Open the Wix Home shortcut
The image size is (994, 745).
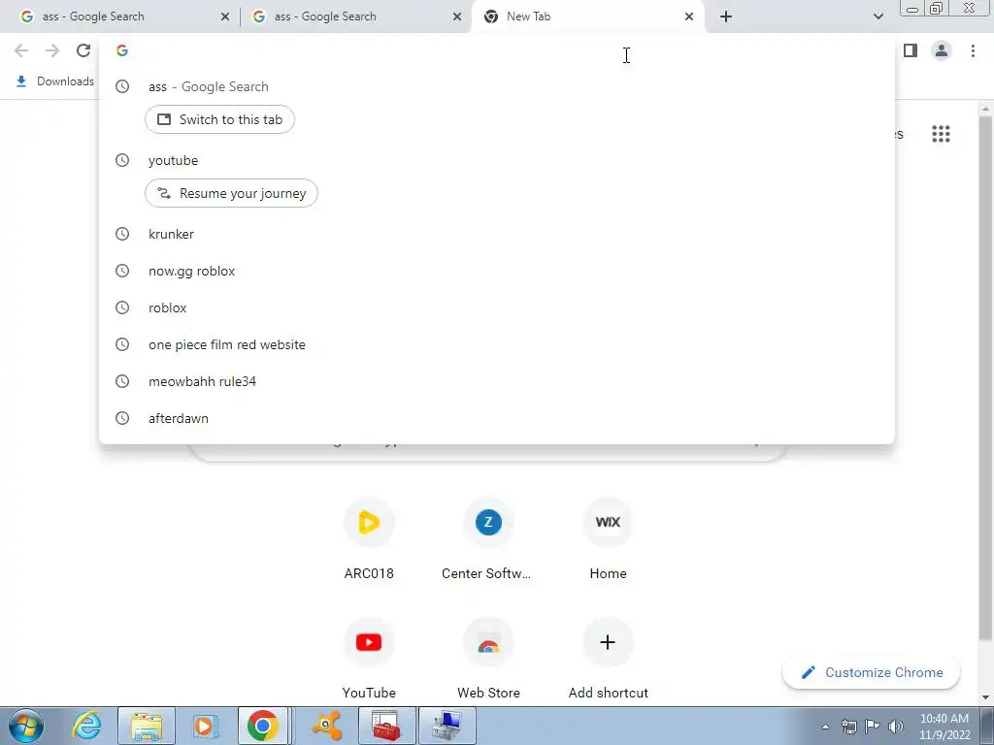[x=608, y=539]
